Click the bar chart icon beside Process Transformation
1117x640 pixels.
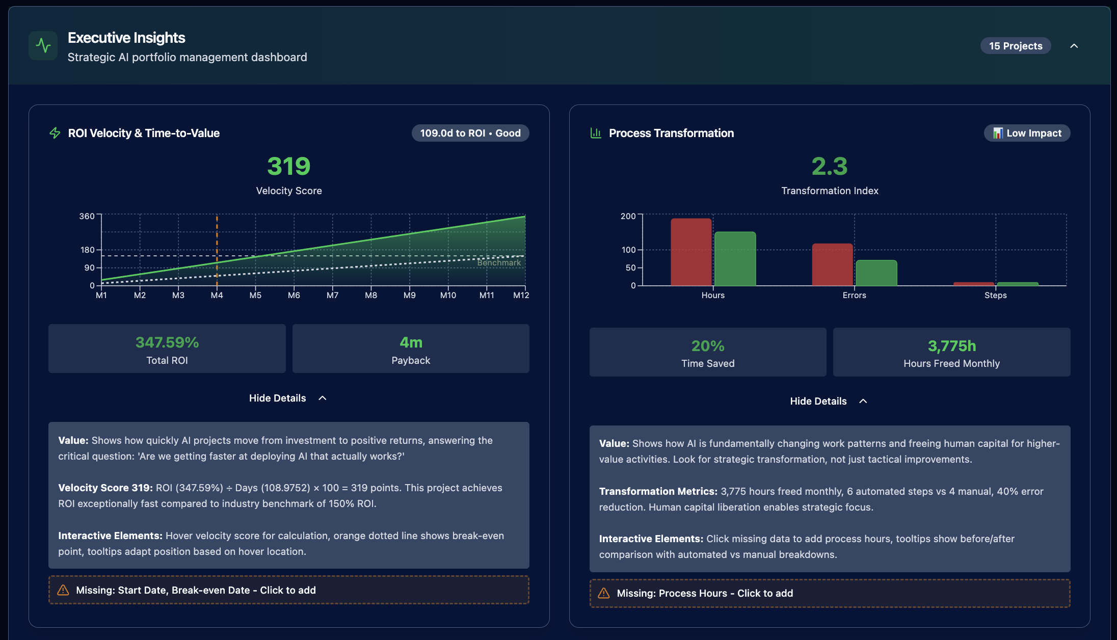pos(595,133)
